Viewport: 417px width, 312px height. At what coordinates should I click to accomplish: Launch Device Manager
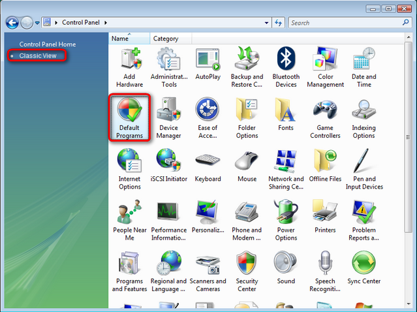(x=169, y=118)
